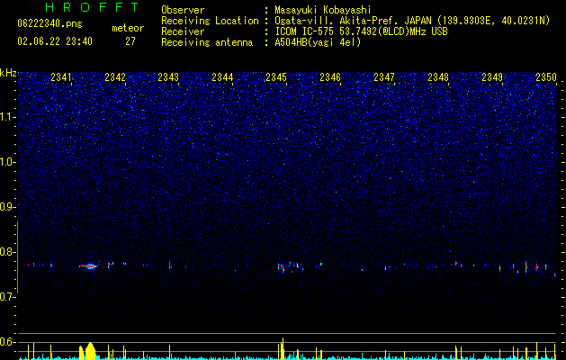
Task: Click the tall yellow power spike at 2345
Action: [283, 349]
